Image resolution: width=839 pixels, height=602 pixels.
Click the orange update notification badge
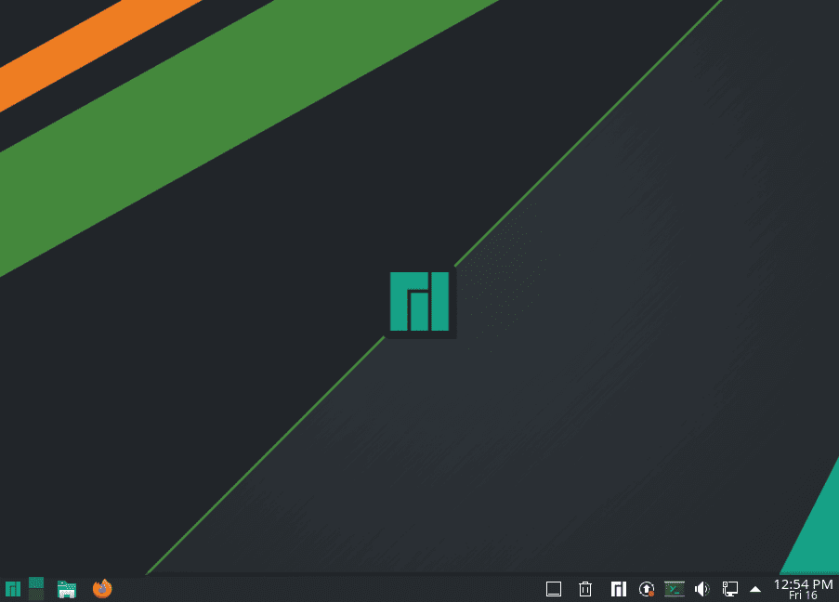click(650, 594)
